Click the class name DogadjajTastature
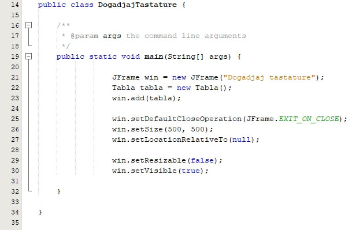Image resolution: width=352 pixels, height=230 pixels. pos(137,5)
